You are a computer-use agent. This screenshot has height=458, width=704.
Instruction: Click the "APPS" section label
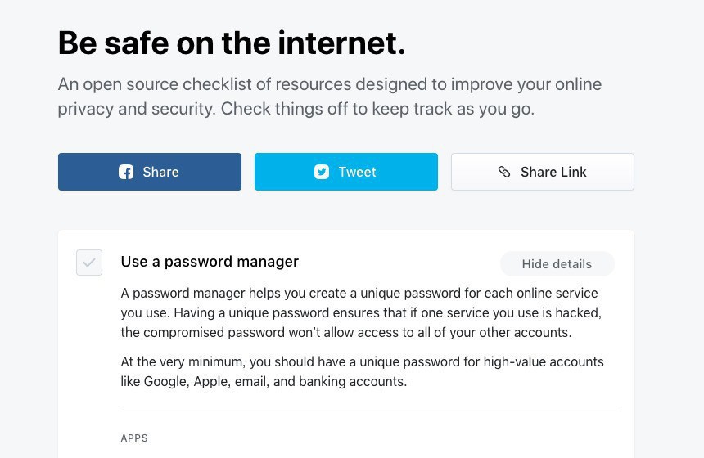click(134, 438)
